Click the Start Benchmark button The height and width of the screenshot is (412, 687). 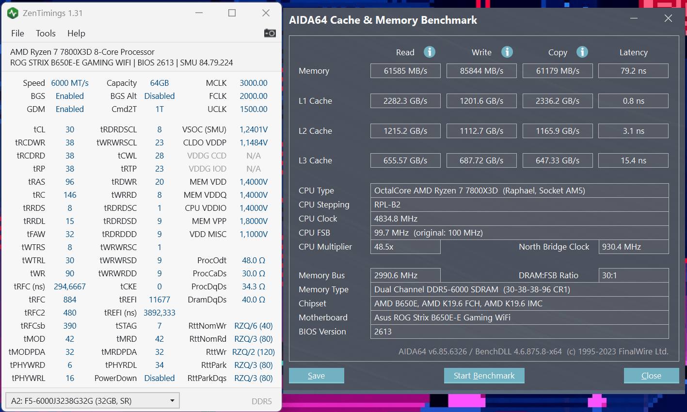[484, 376]
